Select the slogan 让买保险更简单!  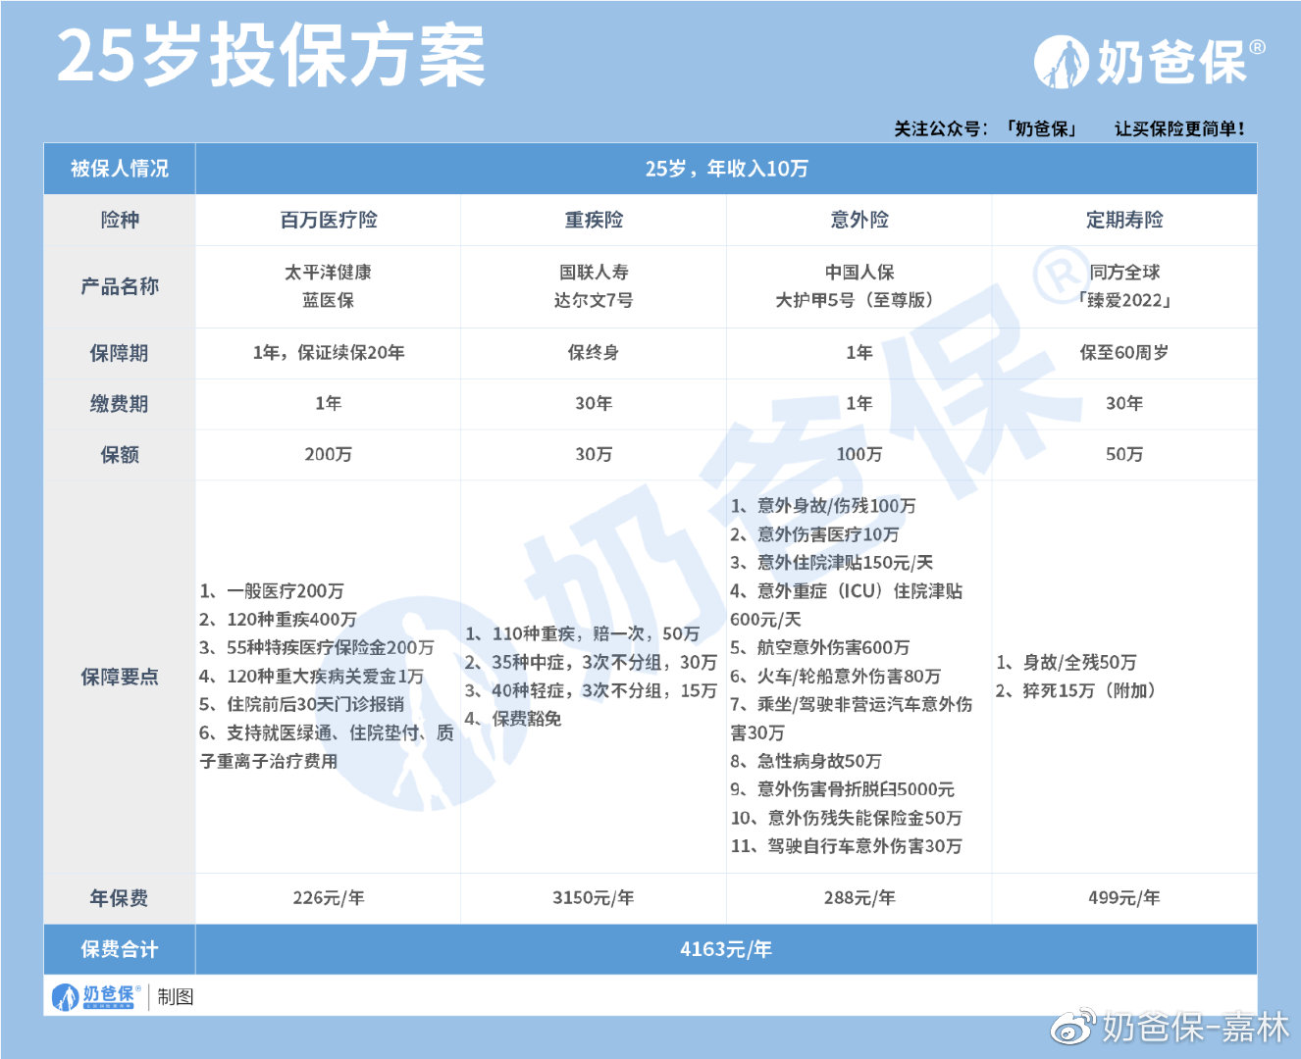[1179, 128]
